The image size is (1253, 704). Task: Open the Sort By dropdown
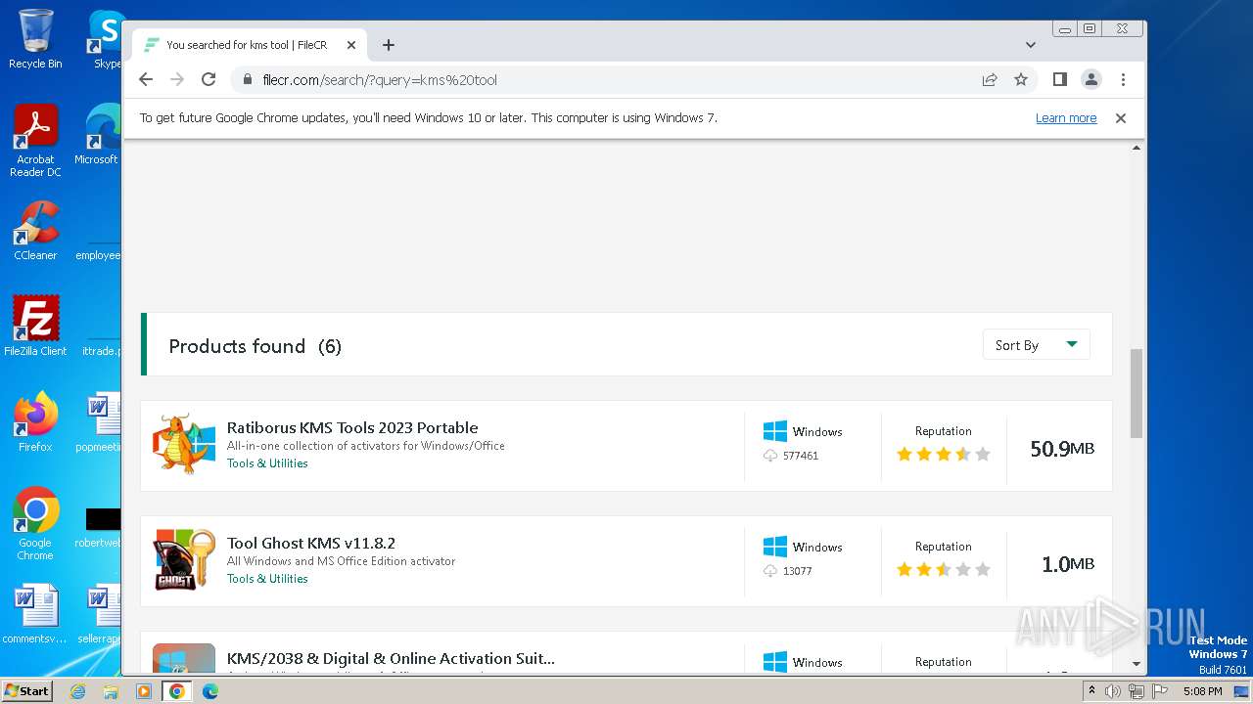click(x=1036, y=345)
